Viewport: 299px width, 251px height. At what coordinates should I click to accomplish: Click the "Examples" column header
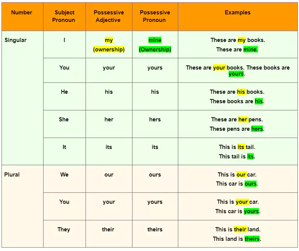(x=237, y=12)
